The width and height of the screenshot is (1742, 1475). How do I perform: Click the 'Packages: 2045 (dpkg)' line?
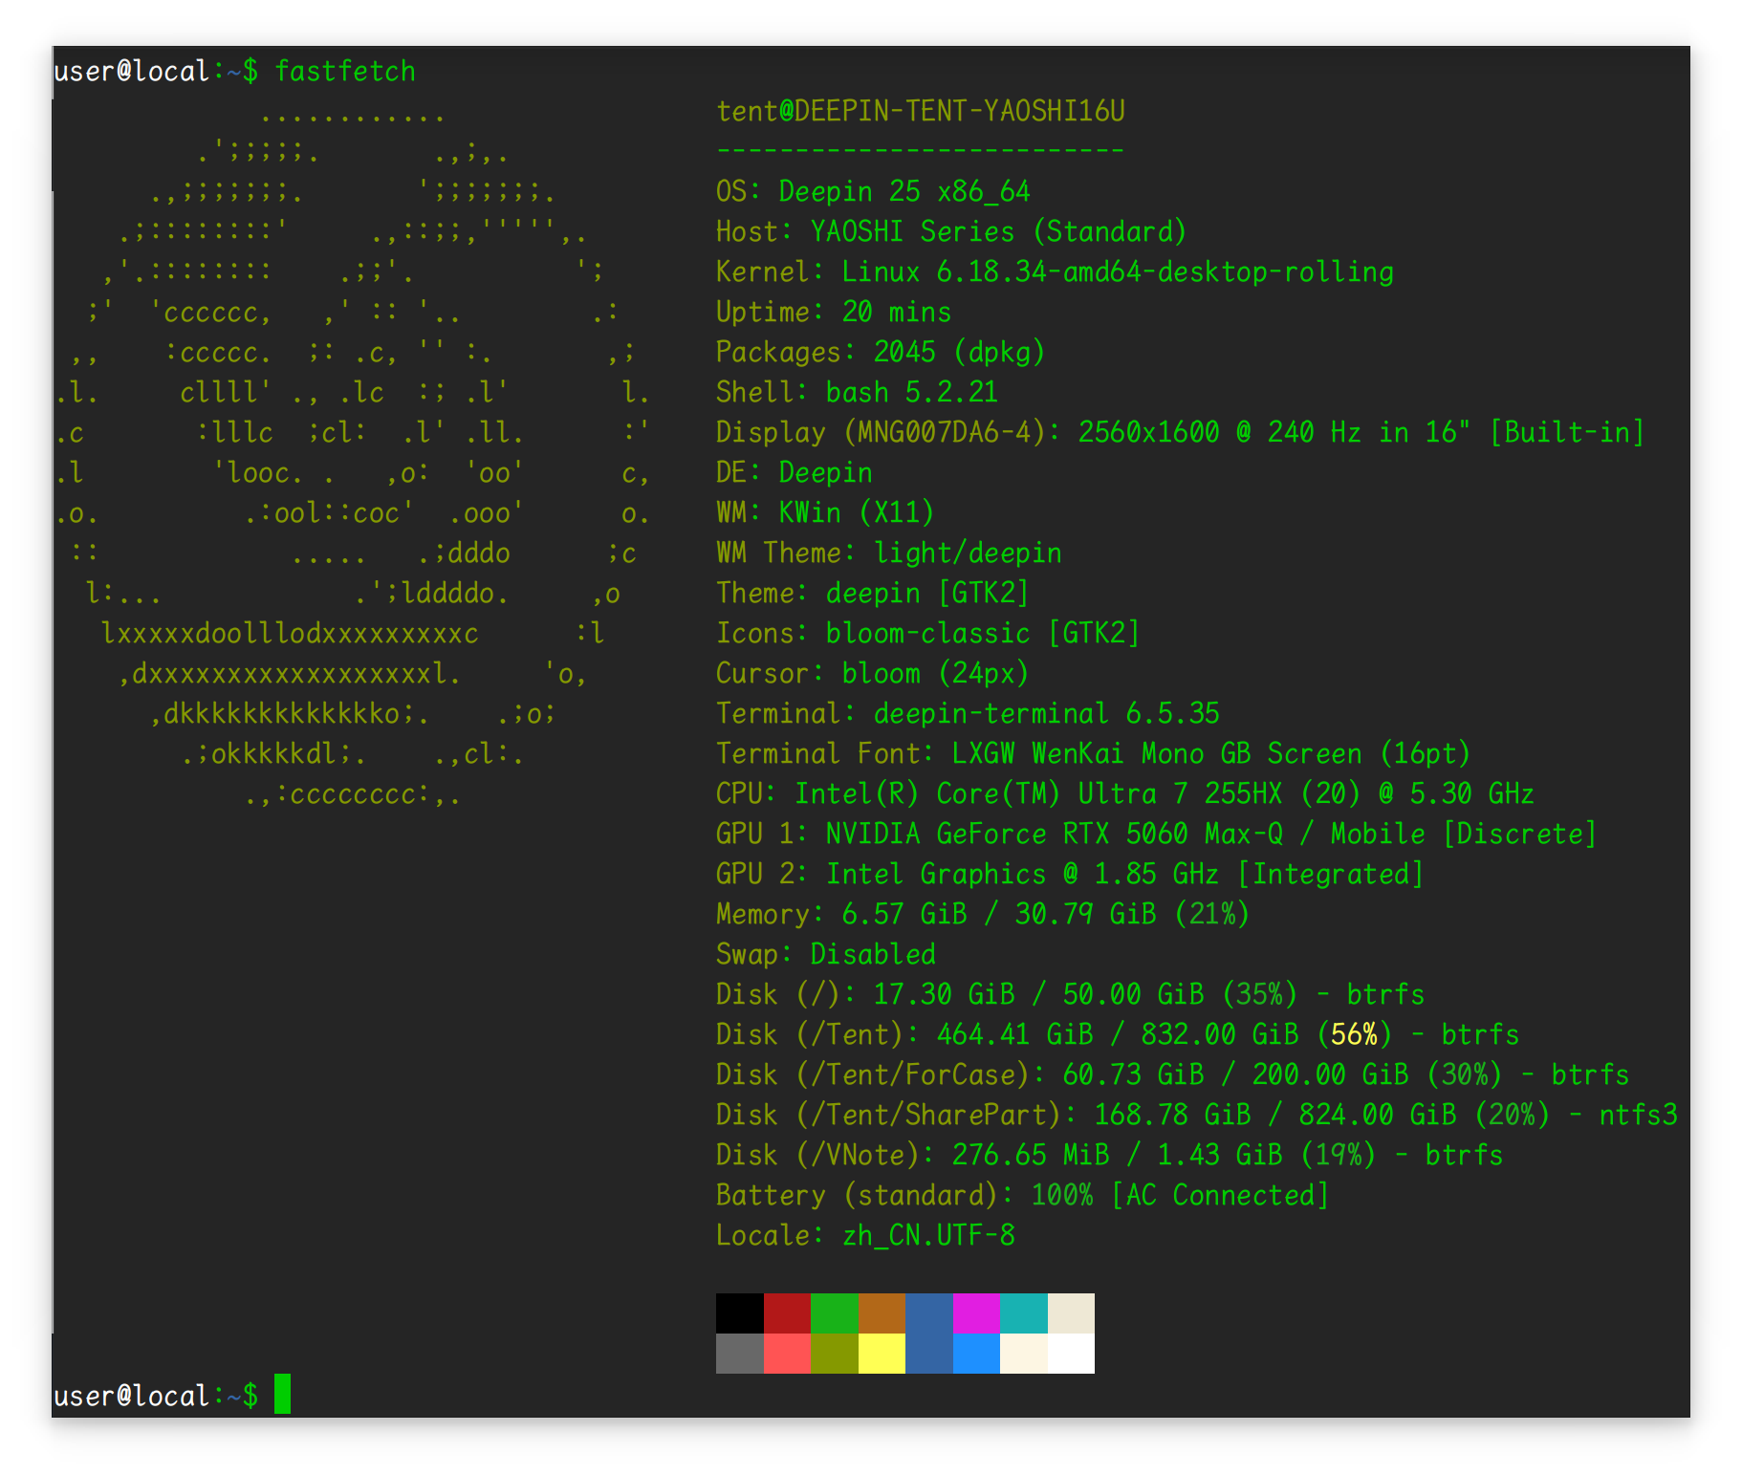click(x=881, y=353)
